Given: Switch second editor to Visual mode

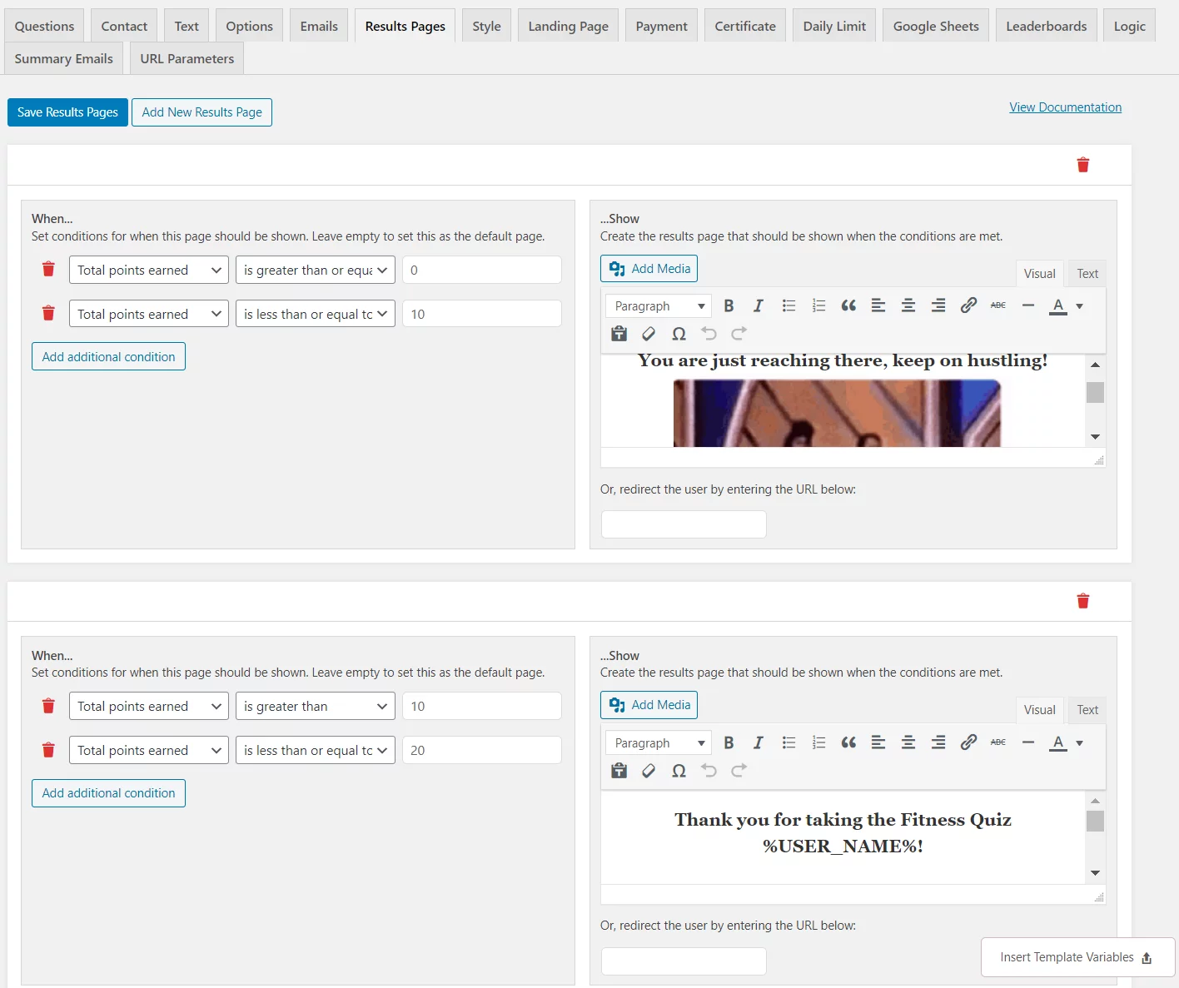Looking at the screenshot, I should point(1039,709).
